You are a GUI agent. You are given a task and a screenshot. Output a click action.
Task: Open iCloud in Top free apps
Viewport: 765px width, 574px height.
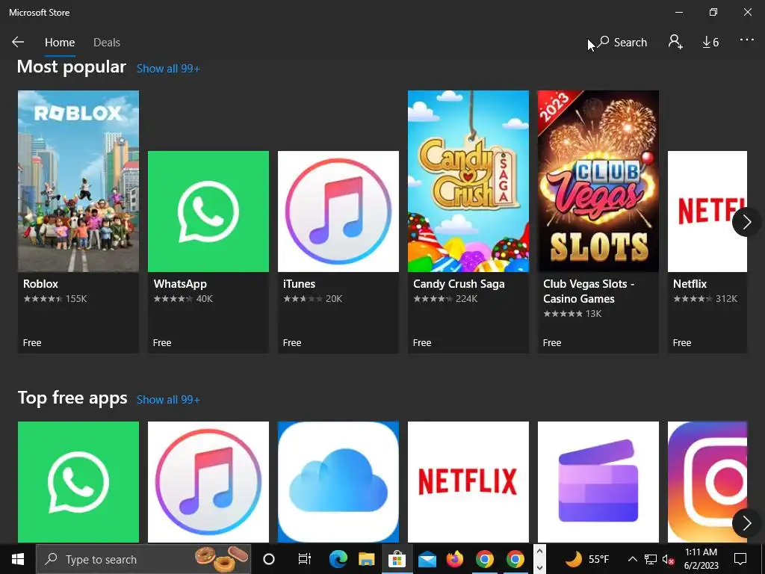click(338, 482)
